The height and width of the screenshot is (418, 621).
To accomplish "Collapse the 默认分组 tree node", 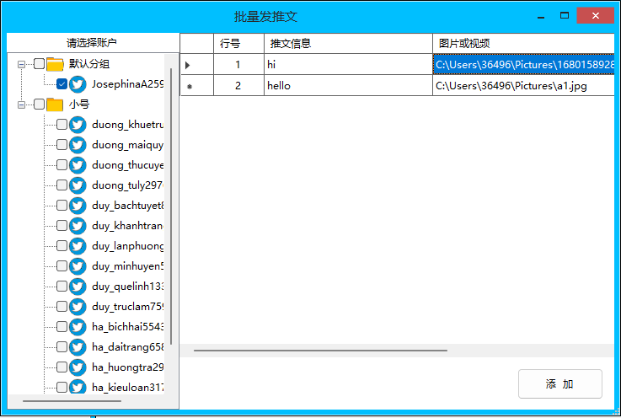I will [x=21, y=64].
